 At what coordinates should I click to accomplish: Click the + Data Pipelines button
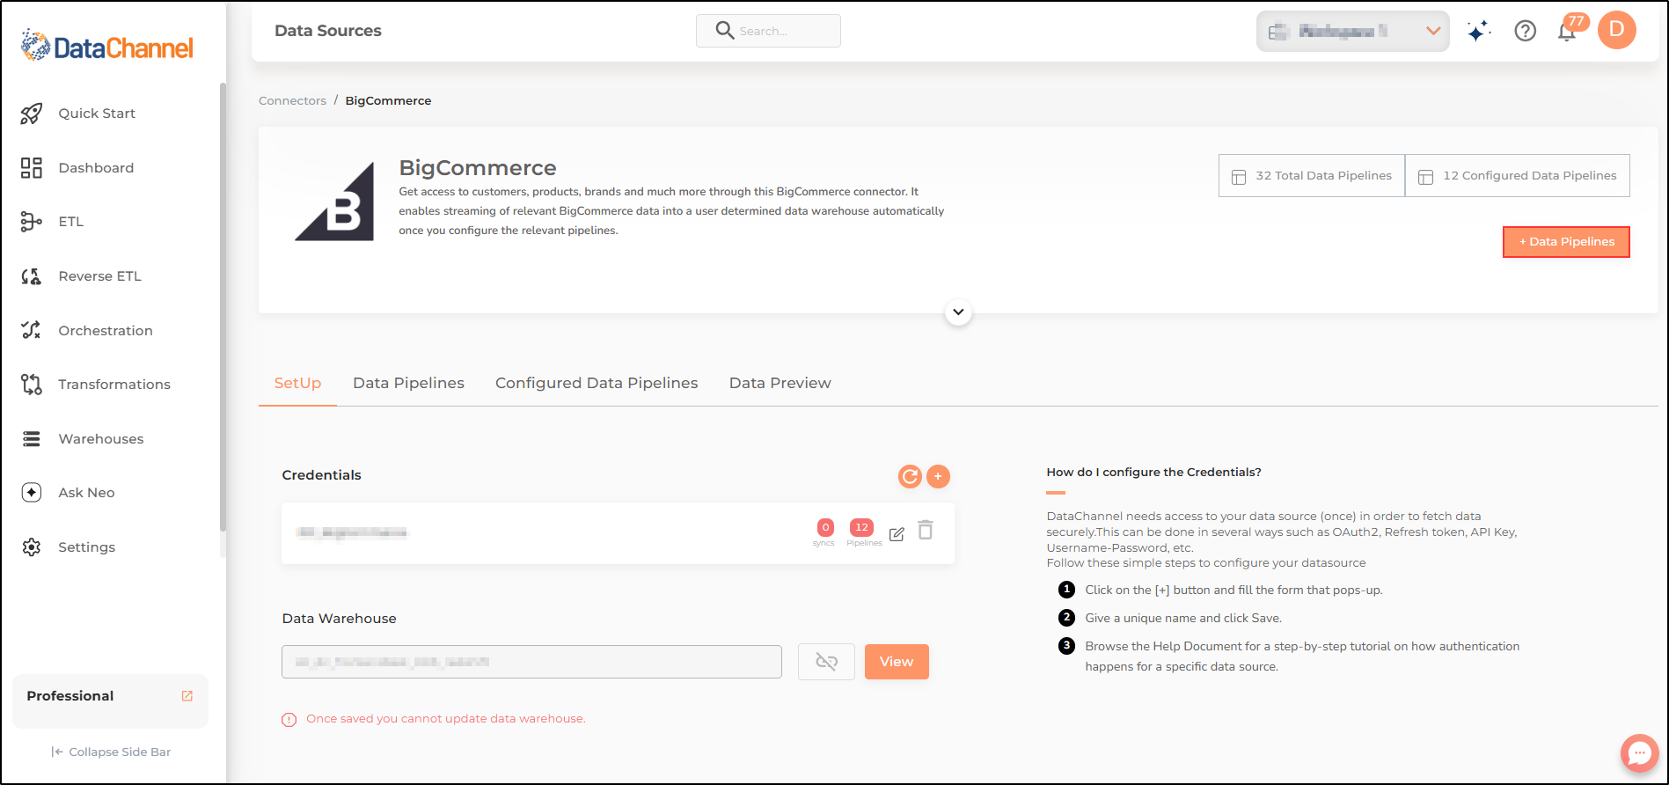pos(1566,242)
